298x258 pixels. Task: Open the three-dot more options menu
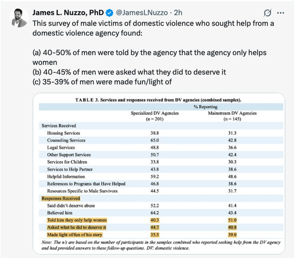click(x=281, y=13)
